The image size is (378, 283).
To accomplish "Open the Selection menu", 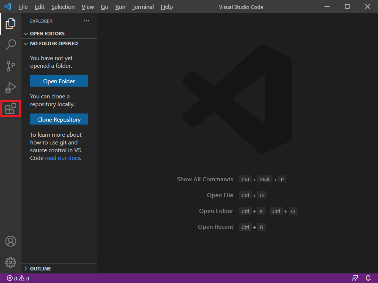I will [x=63, y=7].
